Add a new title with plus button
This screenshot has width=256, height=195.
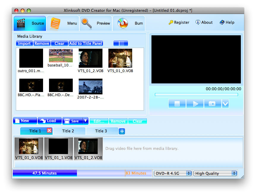122,131
